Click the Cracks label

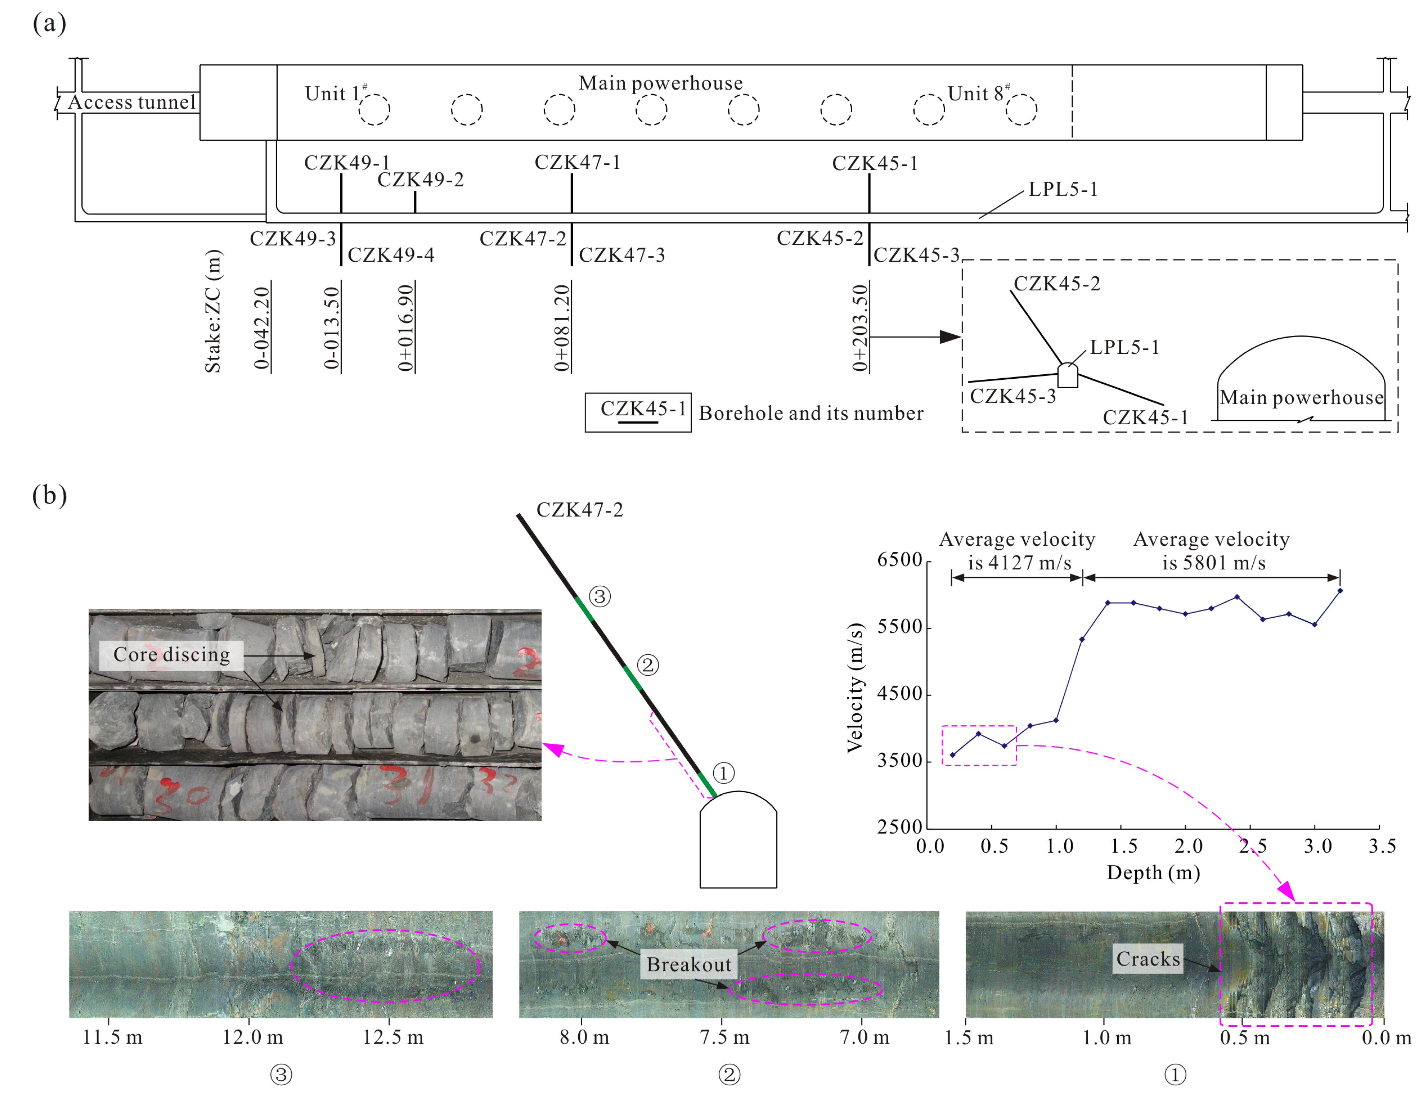(1148, 959)
